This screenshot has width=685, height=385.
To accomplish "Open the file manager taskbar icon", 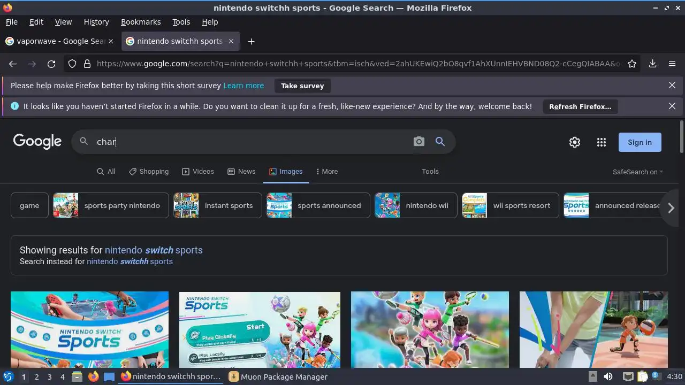I will tap(77, 376).
